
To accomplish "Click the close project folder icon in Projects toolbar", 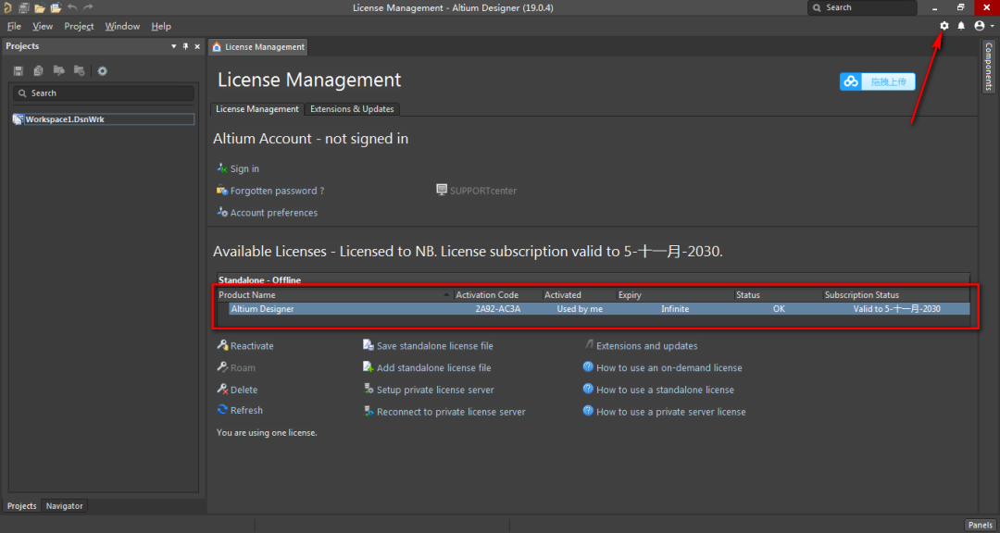I will [x=79, y=70].
